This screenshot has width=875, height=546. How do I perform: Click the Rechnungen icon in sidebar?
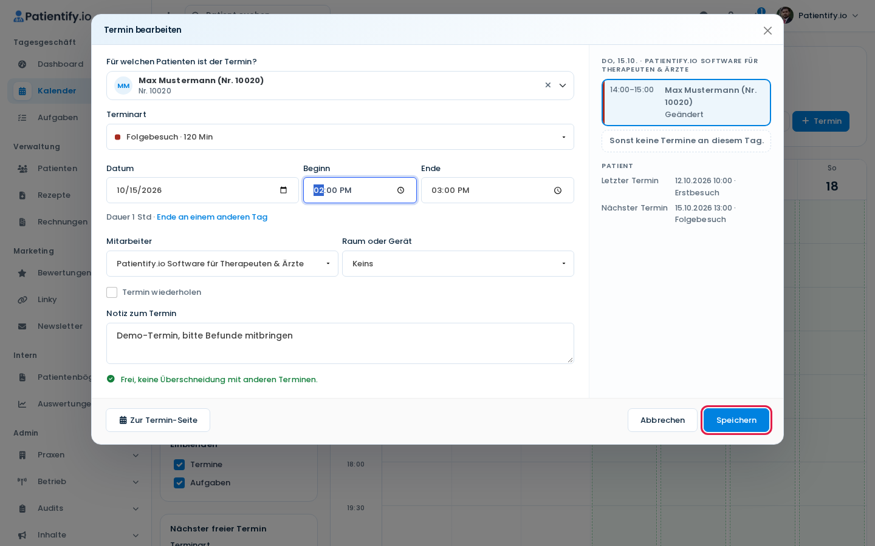22,222
